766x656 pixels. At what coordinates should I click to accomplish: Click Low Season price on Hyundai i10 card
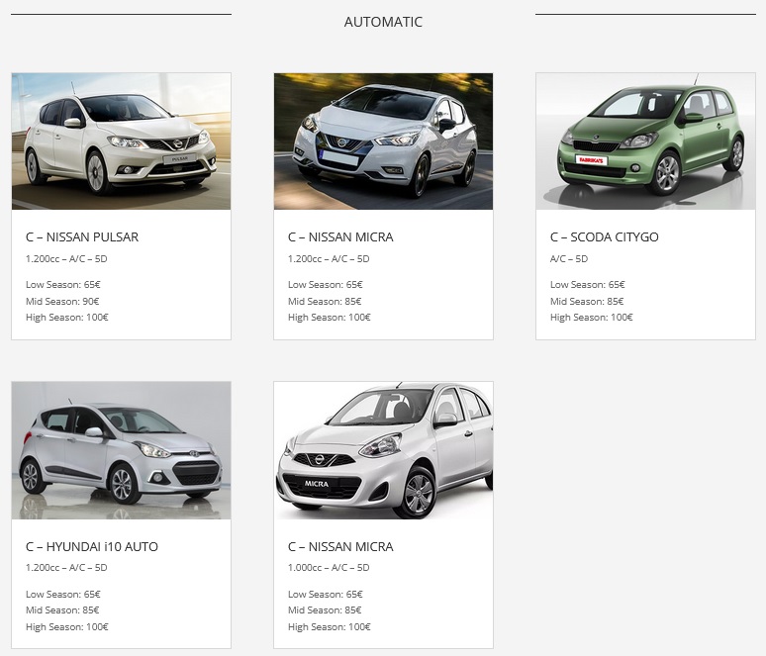pos(62,595)
